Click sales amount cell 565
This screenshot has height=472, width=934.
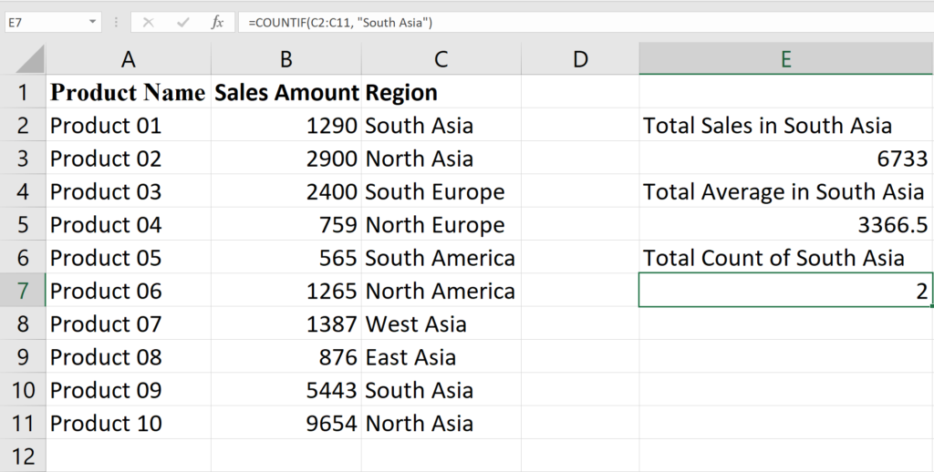(x=285, y=257)
